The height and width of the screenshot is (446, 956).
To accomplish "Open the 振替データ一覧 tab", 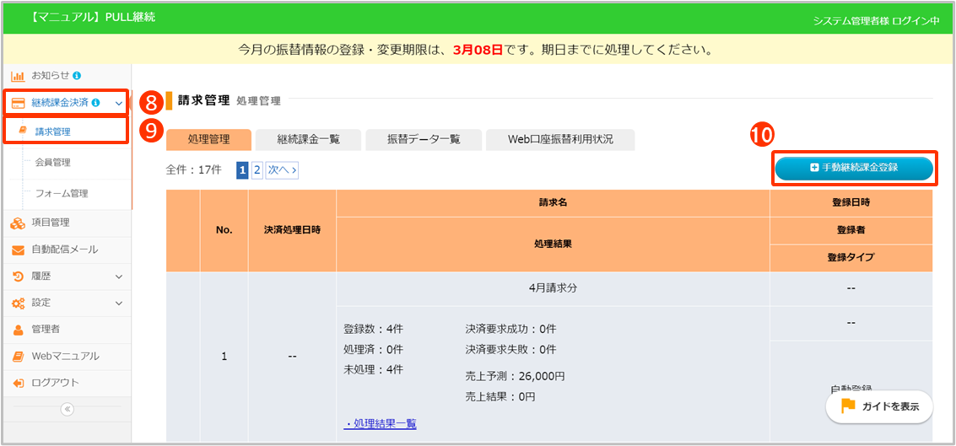I will point(424,140).
